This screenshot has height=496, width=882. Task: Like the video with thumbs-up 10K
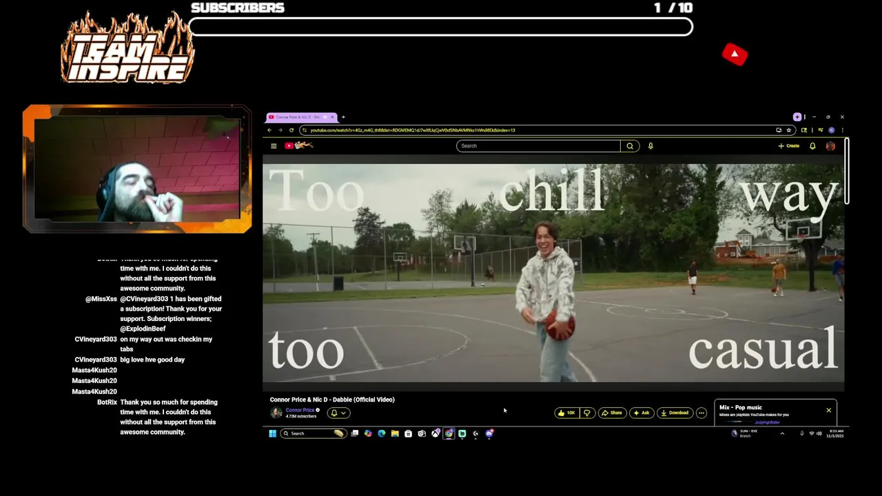point(566,413)
